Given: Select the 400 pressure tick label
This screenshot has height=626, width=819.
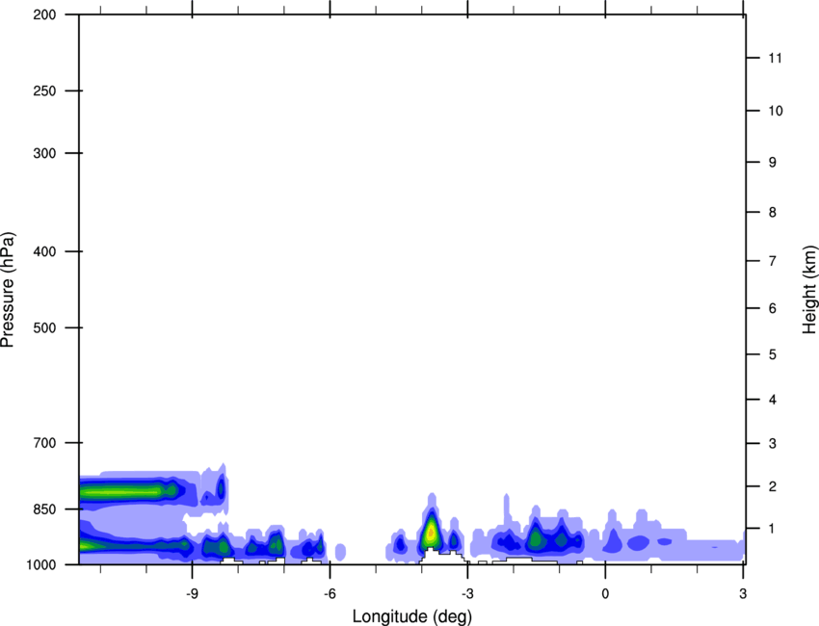Looking at the screenshot, I should [x=44, y=251].
